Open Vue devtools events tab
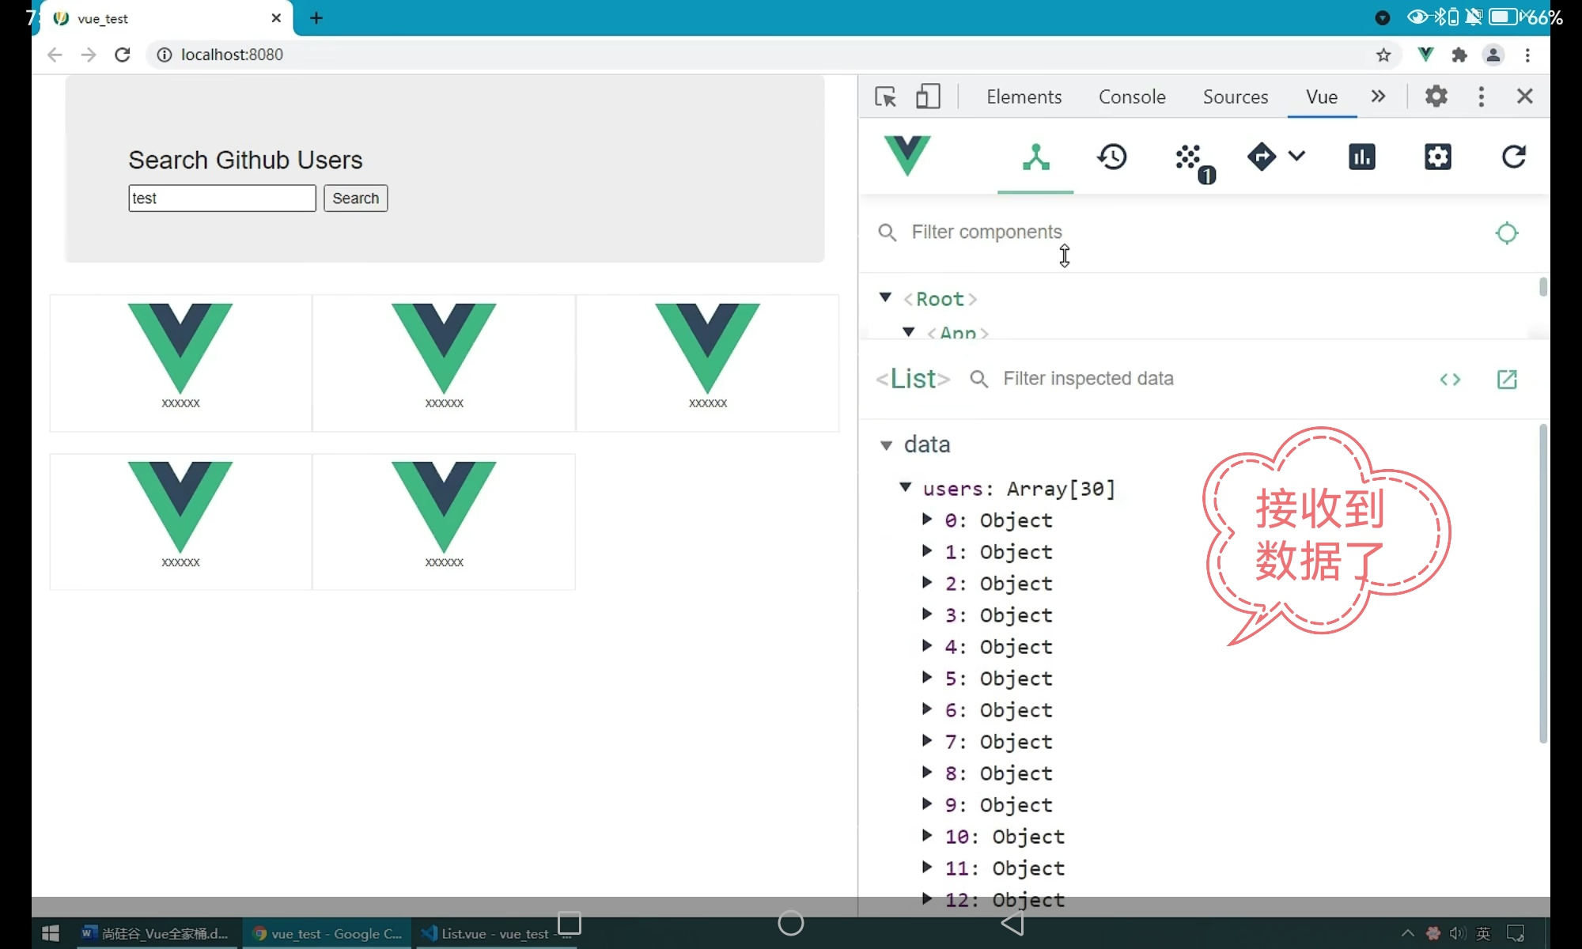1582x949 pixels. pos(1190,157)
